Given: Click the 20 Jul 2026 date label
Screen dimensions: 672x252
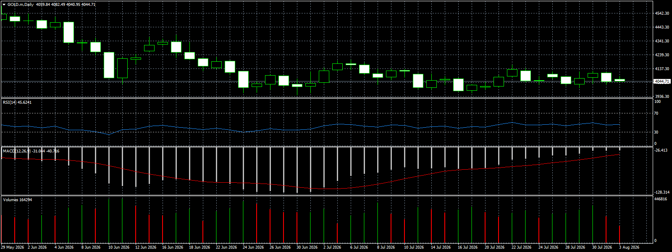Looking at the screenshot, I should coord(494,247).
